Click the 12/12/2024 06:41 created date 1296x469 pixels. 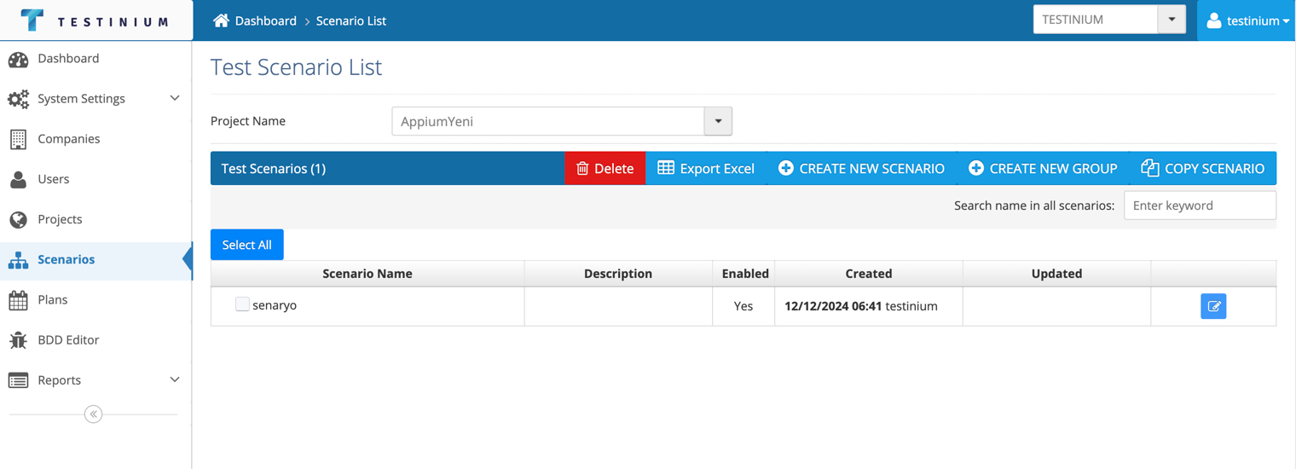(x=833, y=306)
